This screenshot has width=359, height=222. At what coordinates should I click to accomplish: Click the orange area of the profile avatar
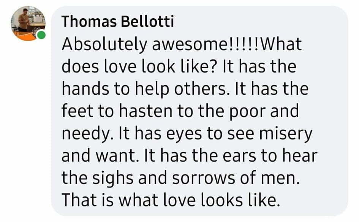tap(23, 36)
